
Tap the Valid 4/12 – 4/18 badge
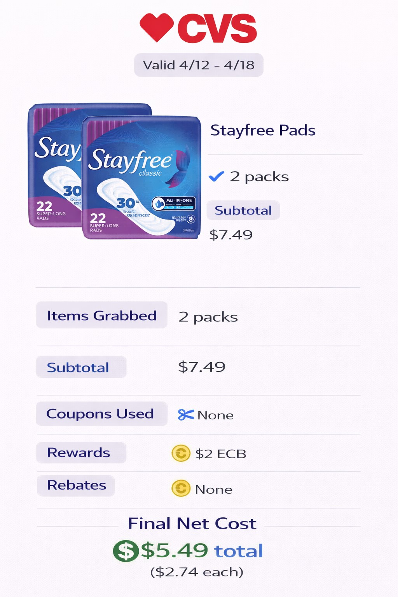click(199, 65)
